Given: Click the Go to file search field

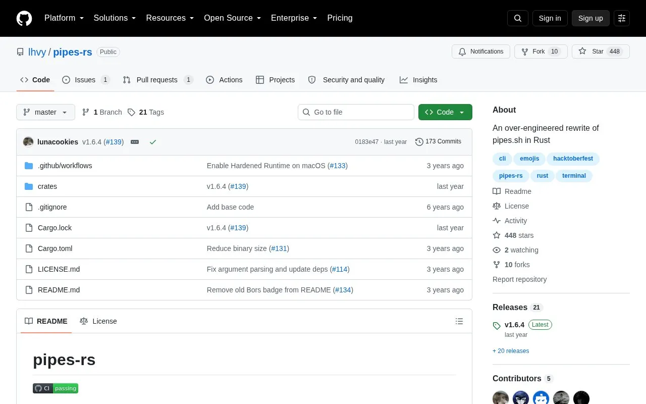Looking at the screenshot, I should pyautogui.click(x=356, y=112).
